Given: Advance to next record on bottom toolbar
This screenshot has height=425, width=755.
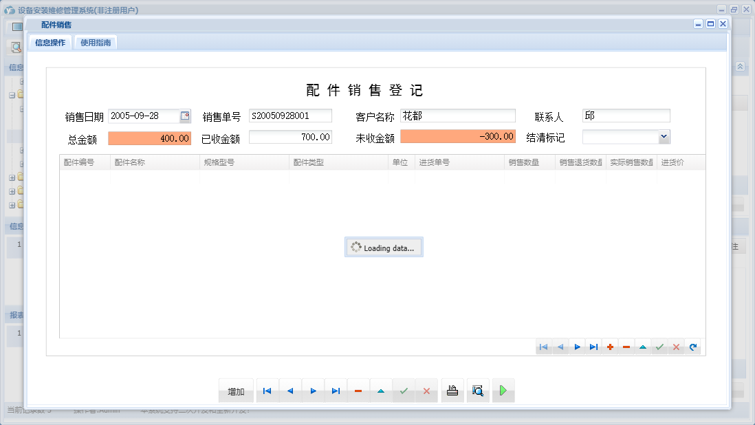Looking at the screenshot, I should tap(313, 390).
